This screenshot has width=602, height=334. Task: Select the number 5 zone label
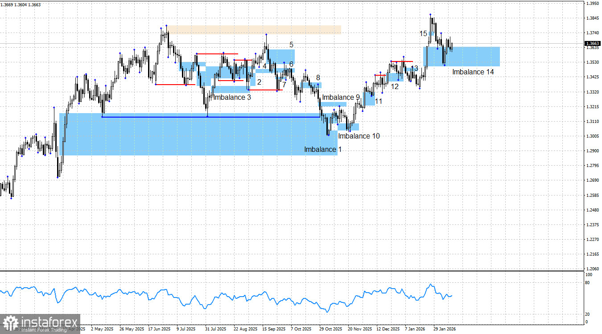[291, 45]
